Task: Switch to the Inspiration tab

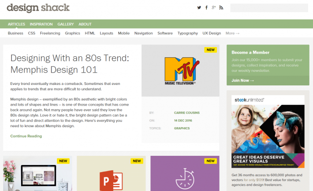Action: pyautogui.click(x=41, y=24)
